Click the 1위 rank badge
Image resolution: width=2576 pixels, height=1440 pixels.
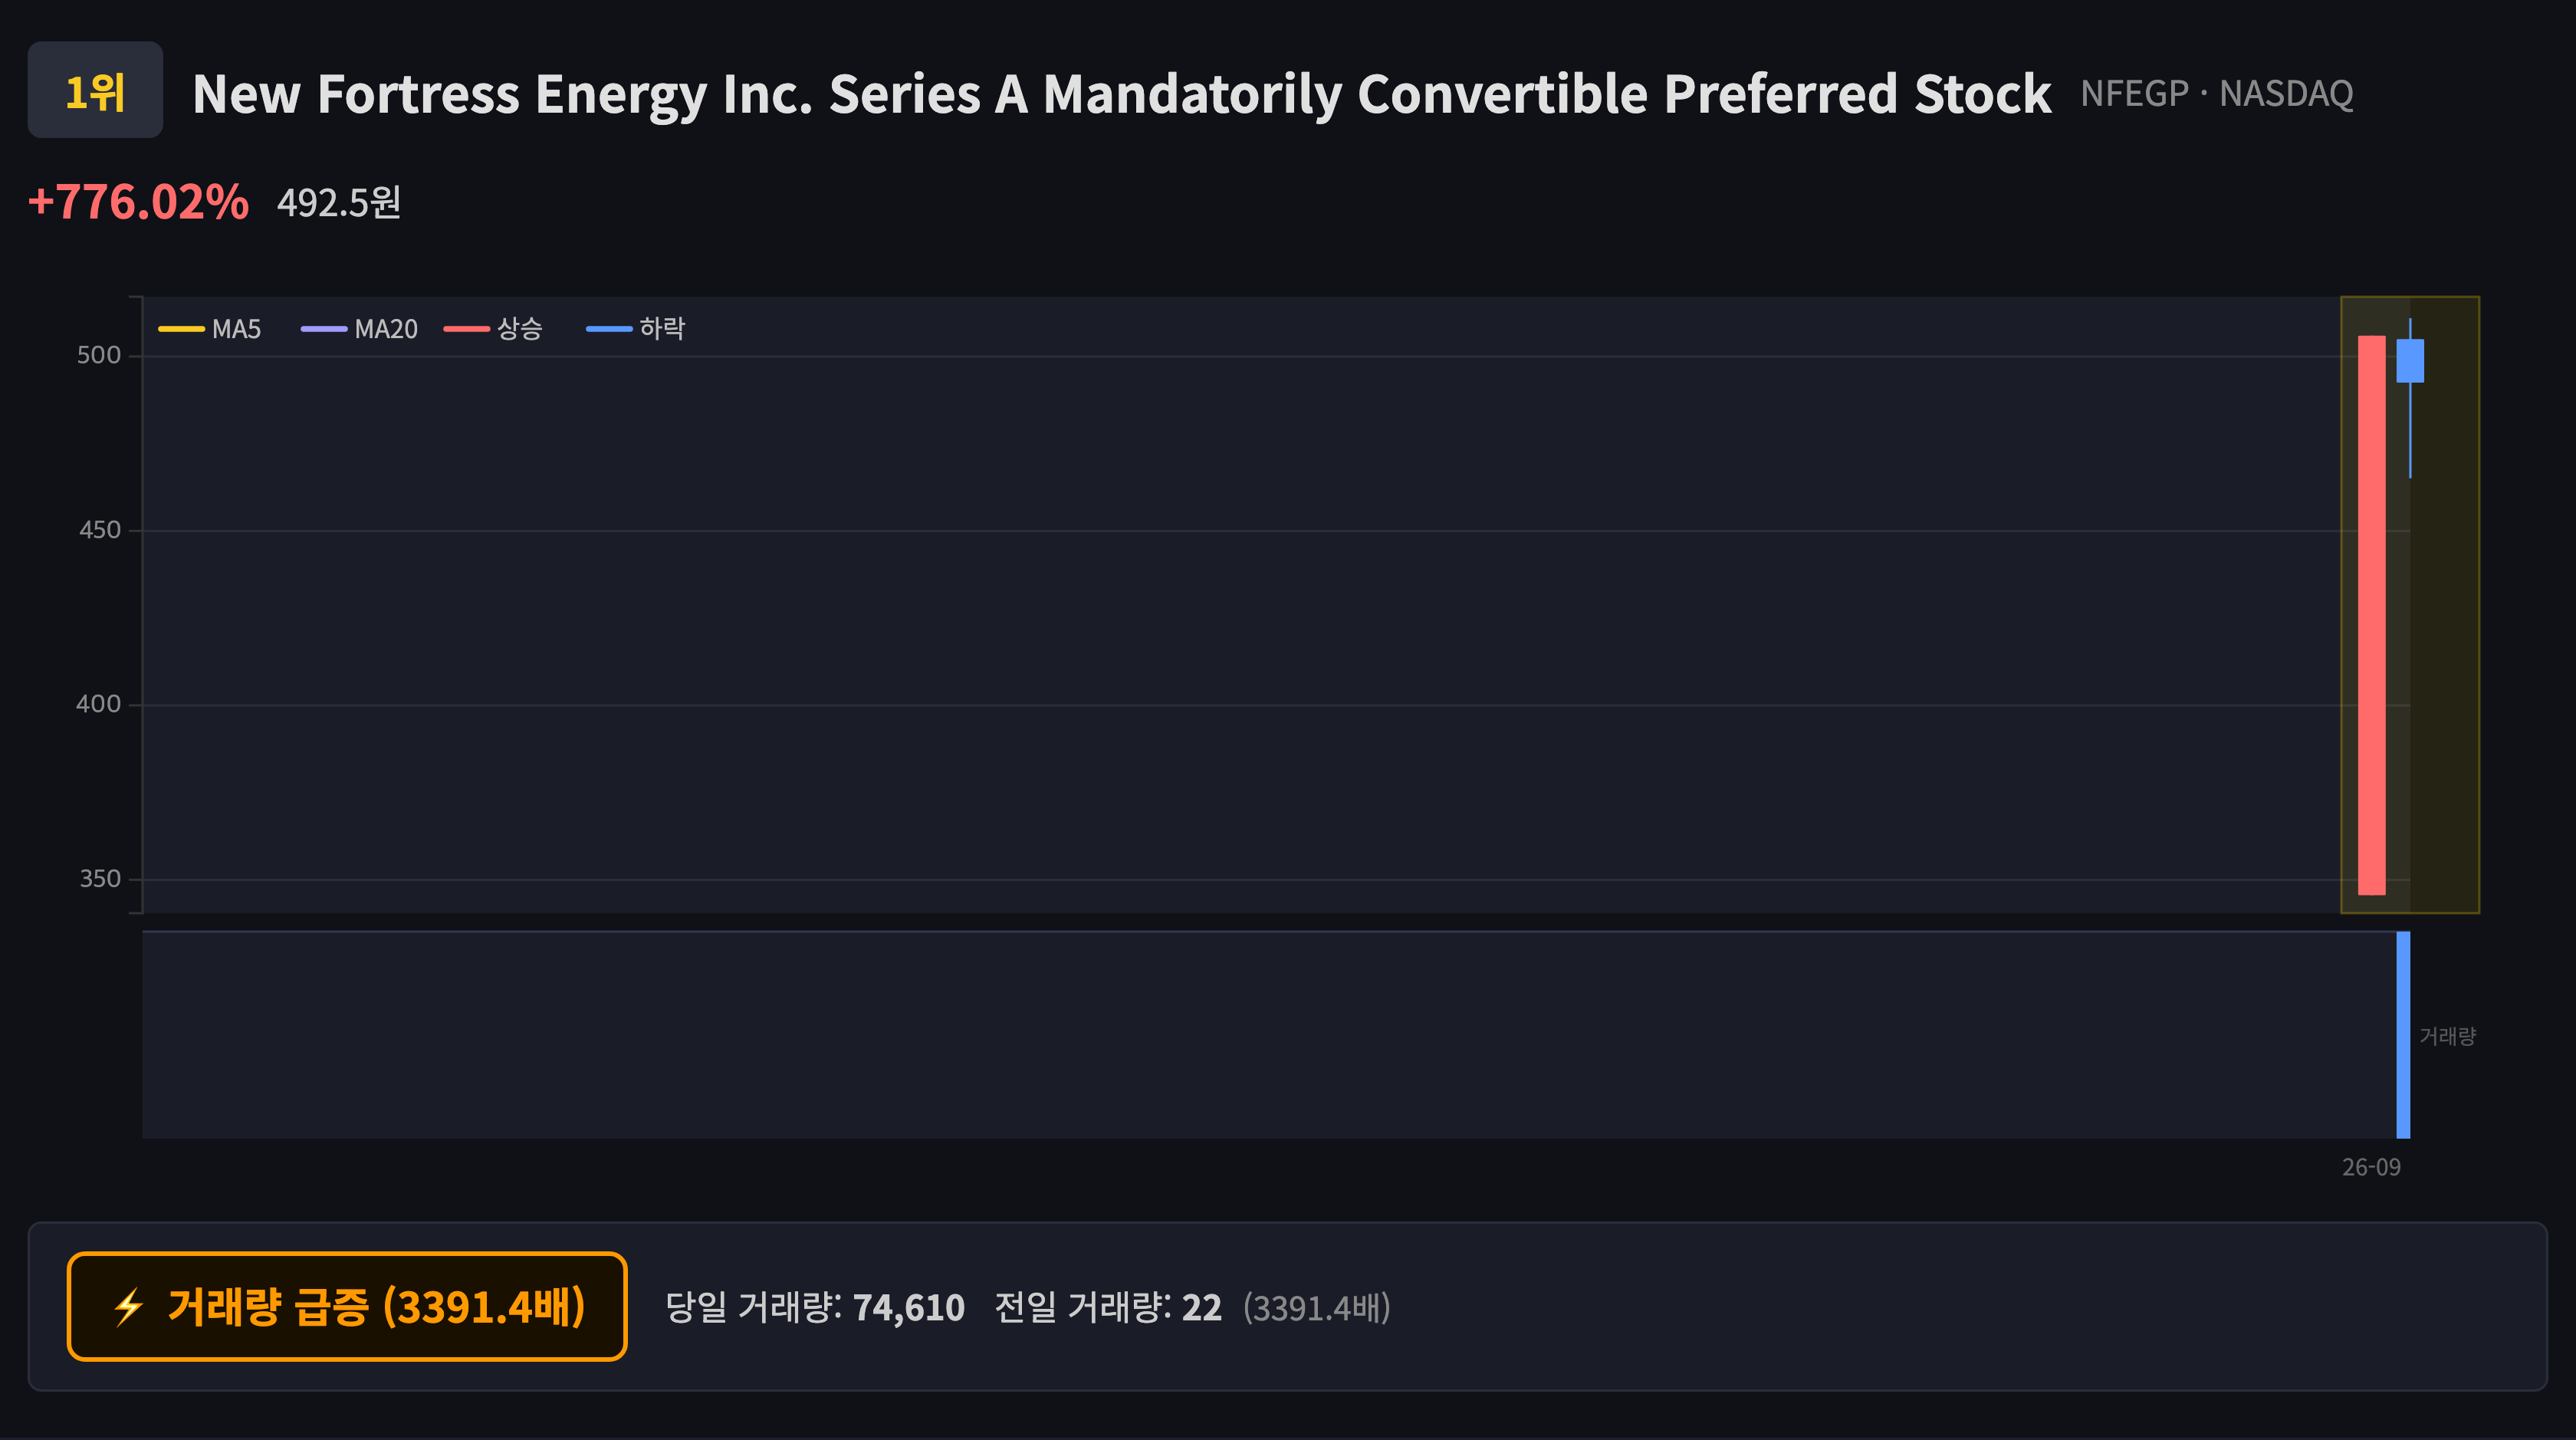(95, 90)
